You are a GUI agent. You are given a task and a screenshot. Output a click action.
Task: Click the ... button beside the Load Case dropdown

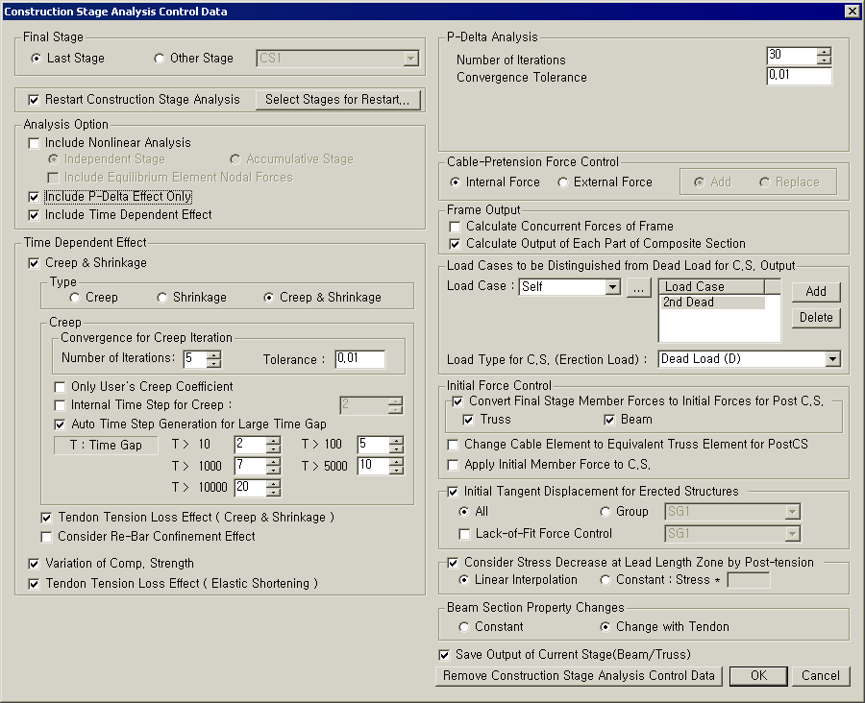(x=638, y=287)
